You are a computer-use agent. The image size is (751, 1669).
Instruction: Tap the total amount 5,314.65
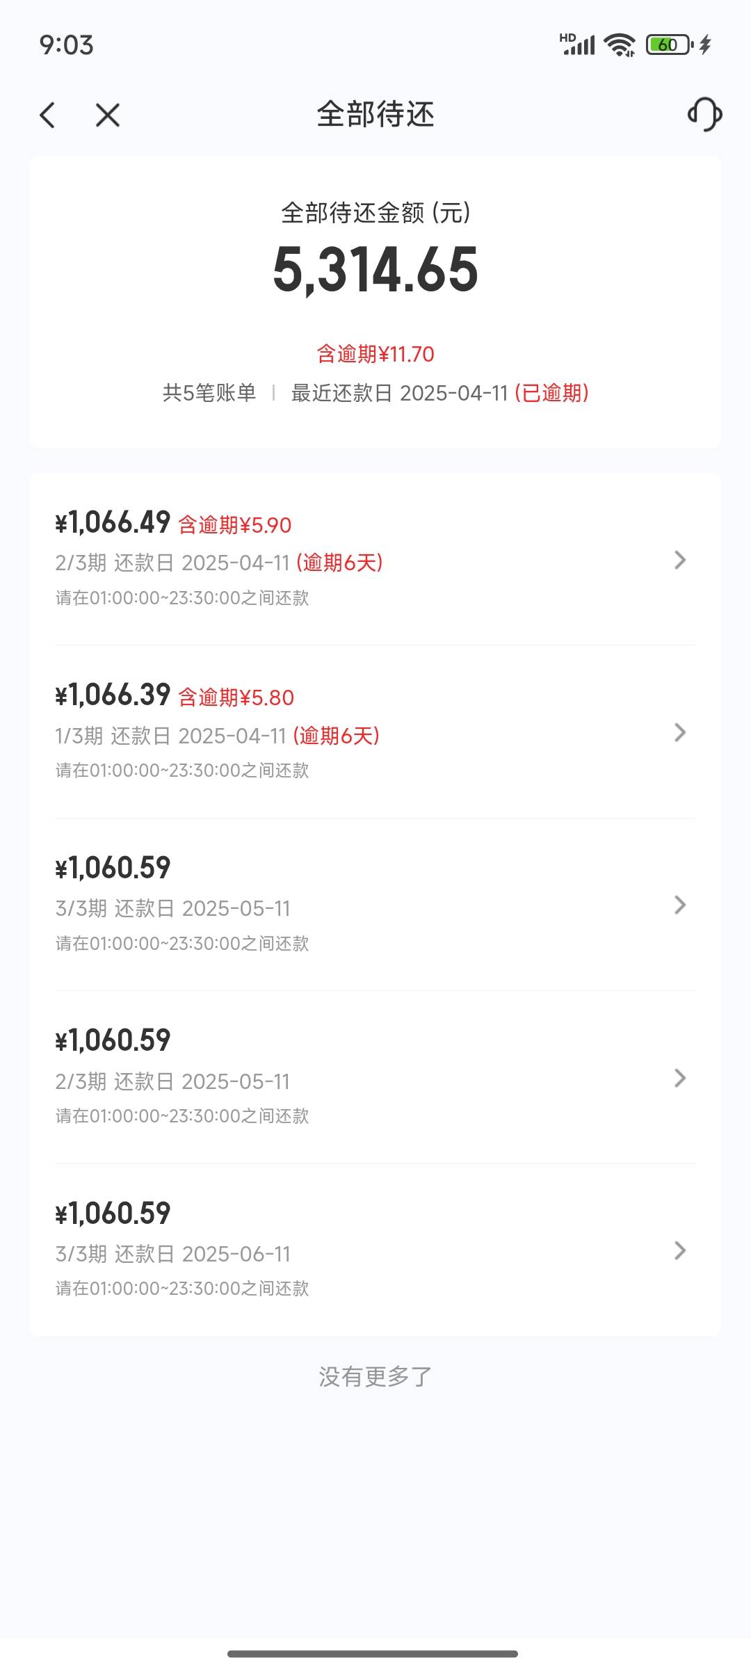point(375,270)
